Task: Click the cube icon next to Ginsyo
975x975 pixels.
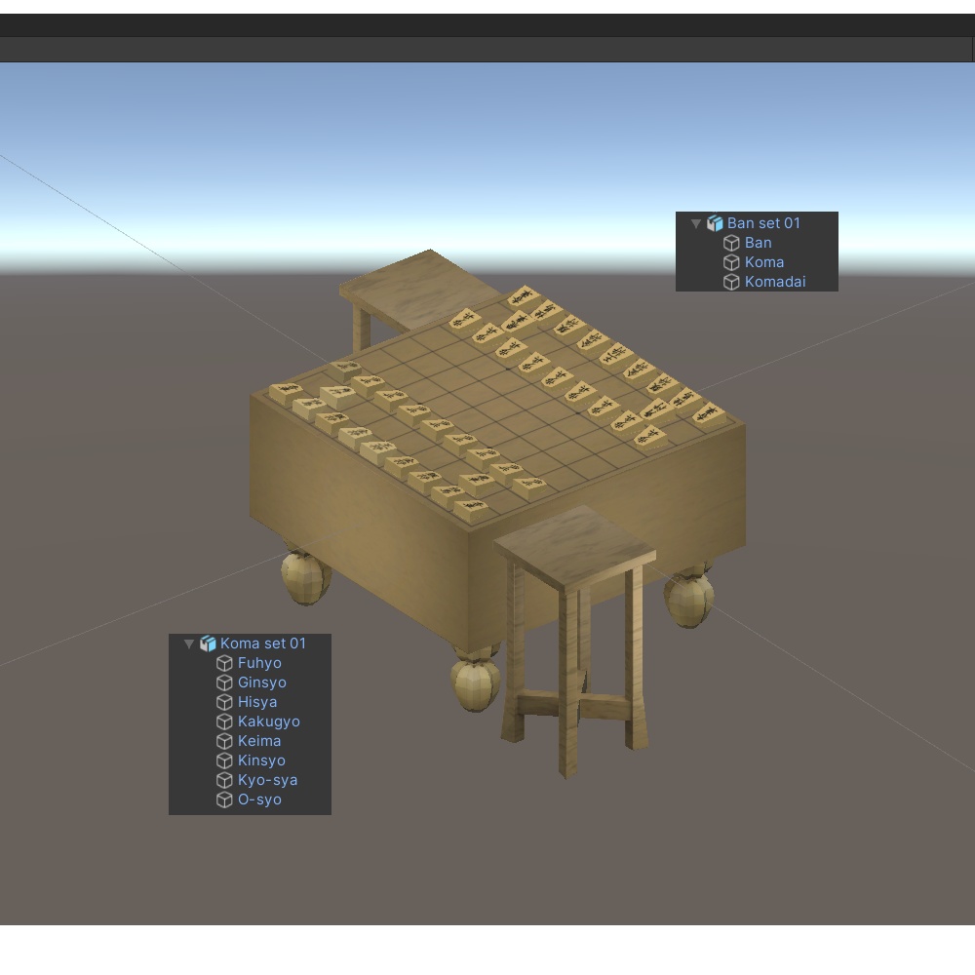Action: (223, 682)
